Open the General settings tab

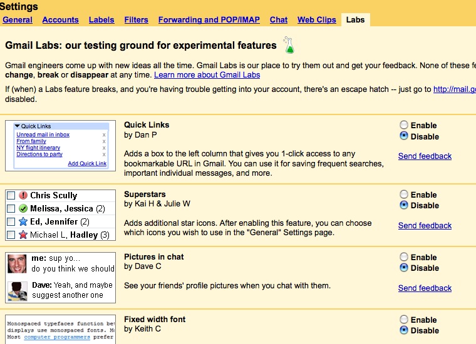[18, 19]
